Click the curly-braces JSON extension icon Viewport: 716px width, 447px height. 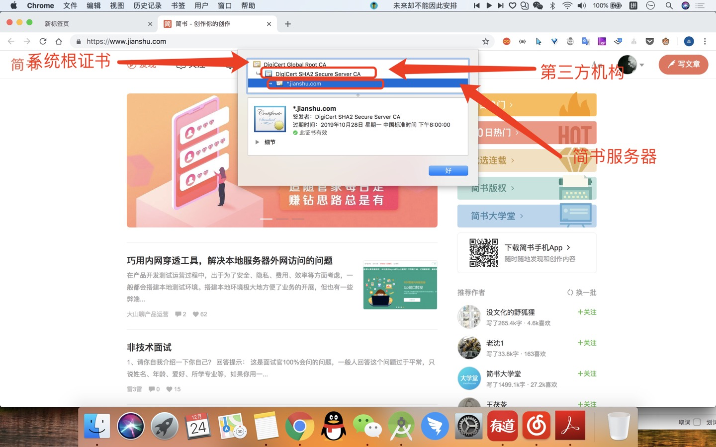[522, 41]
